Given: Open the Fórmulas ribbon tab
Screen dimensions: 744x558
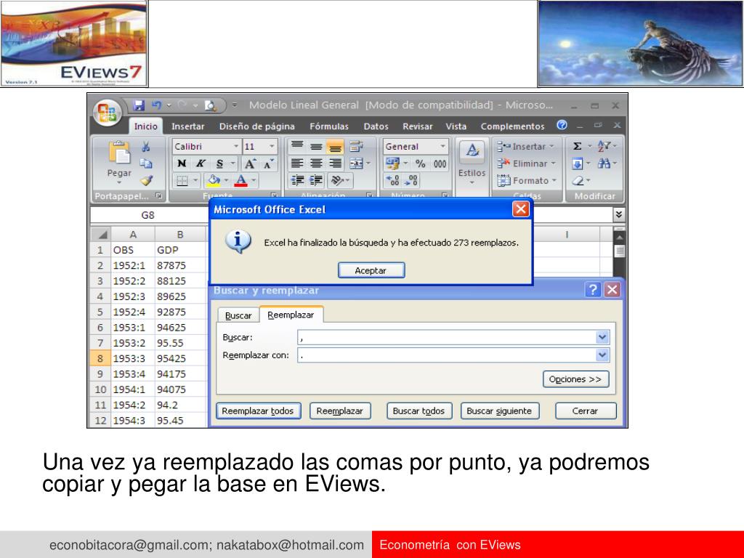Looking at the screenshot, I should (x=329, y=126).
